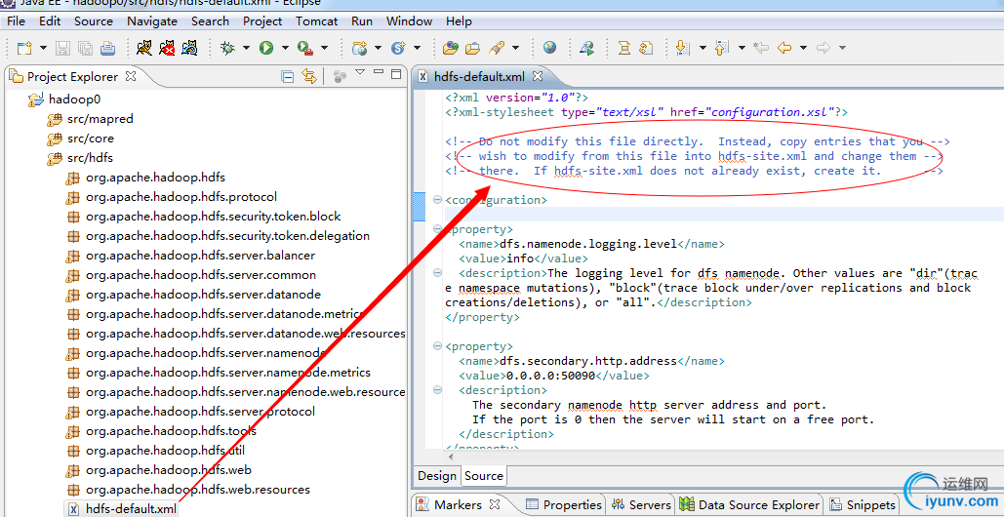This screenshot has height=517, width=1004.
Task: Open the Tomcat menu
Action: [x=317, y=20]
